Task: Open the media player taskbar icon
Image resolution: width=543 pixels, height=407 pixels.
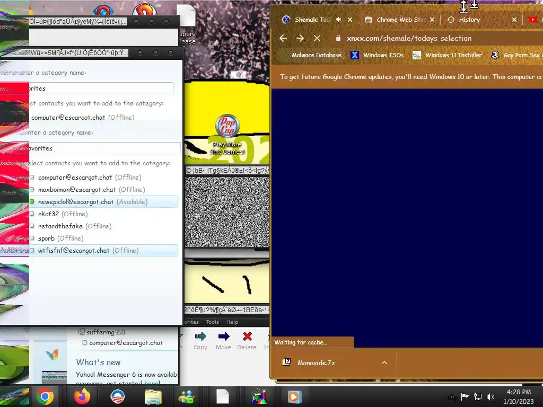Action: coord(294,396)
